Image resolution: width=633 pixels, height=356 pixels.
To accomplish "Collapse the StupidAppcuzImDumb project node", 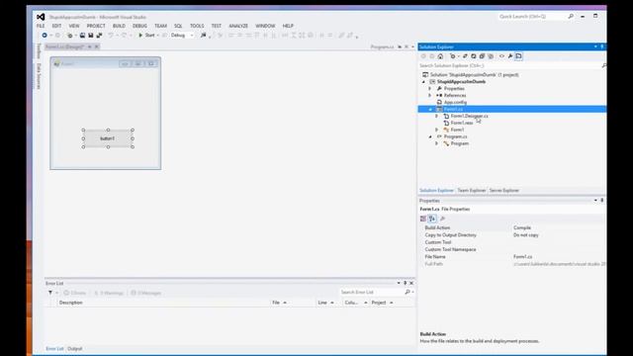I will coord(424,82).
